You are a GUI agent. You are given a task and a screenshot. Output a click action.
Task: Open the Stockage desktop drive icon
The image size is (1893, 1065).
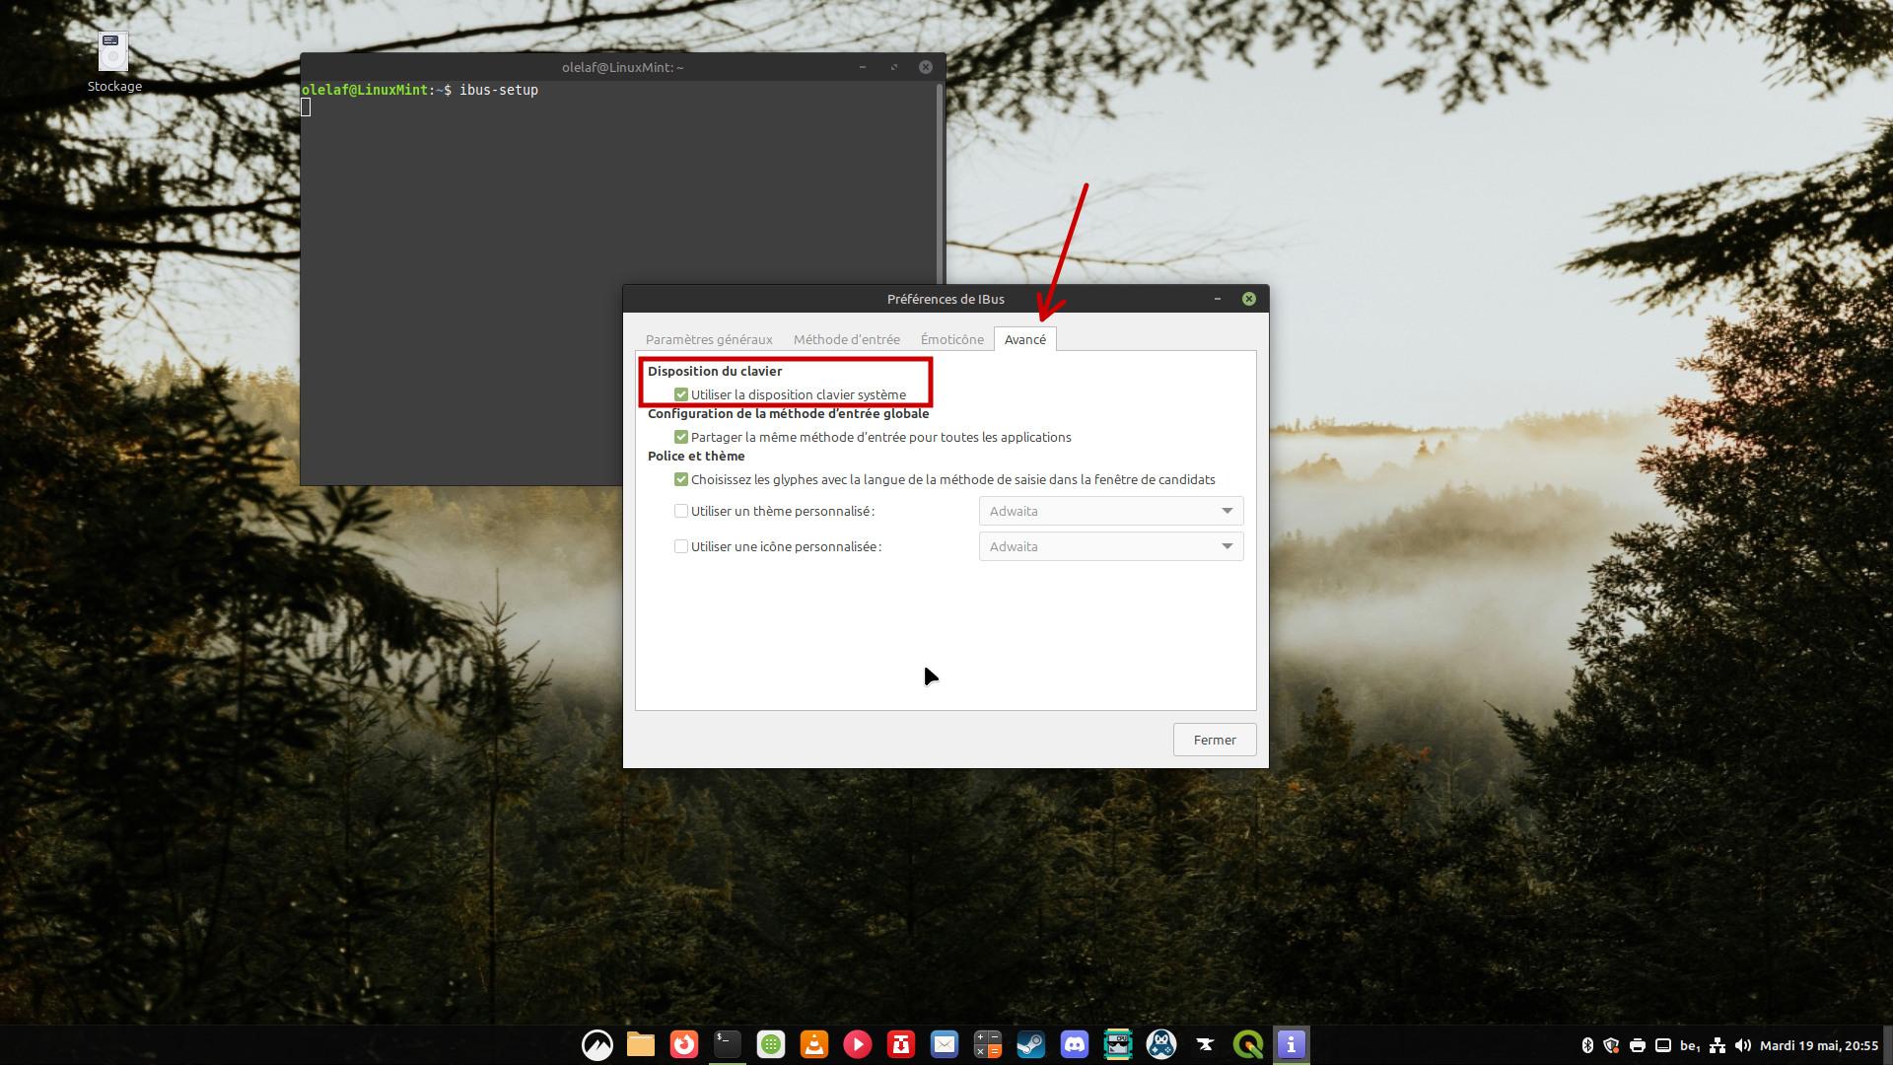point(113,52)
